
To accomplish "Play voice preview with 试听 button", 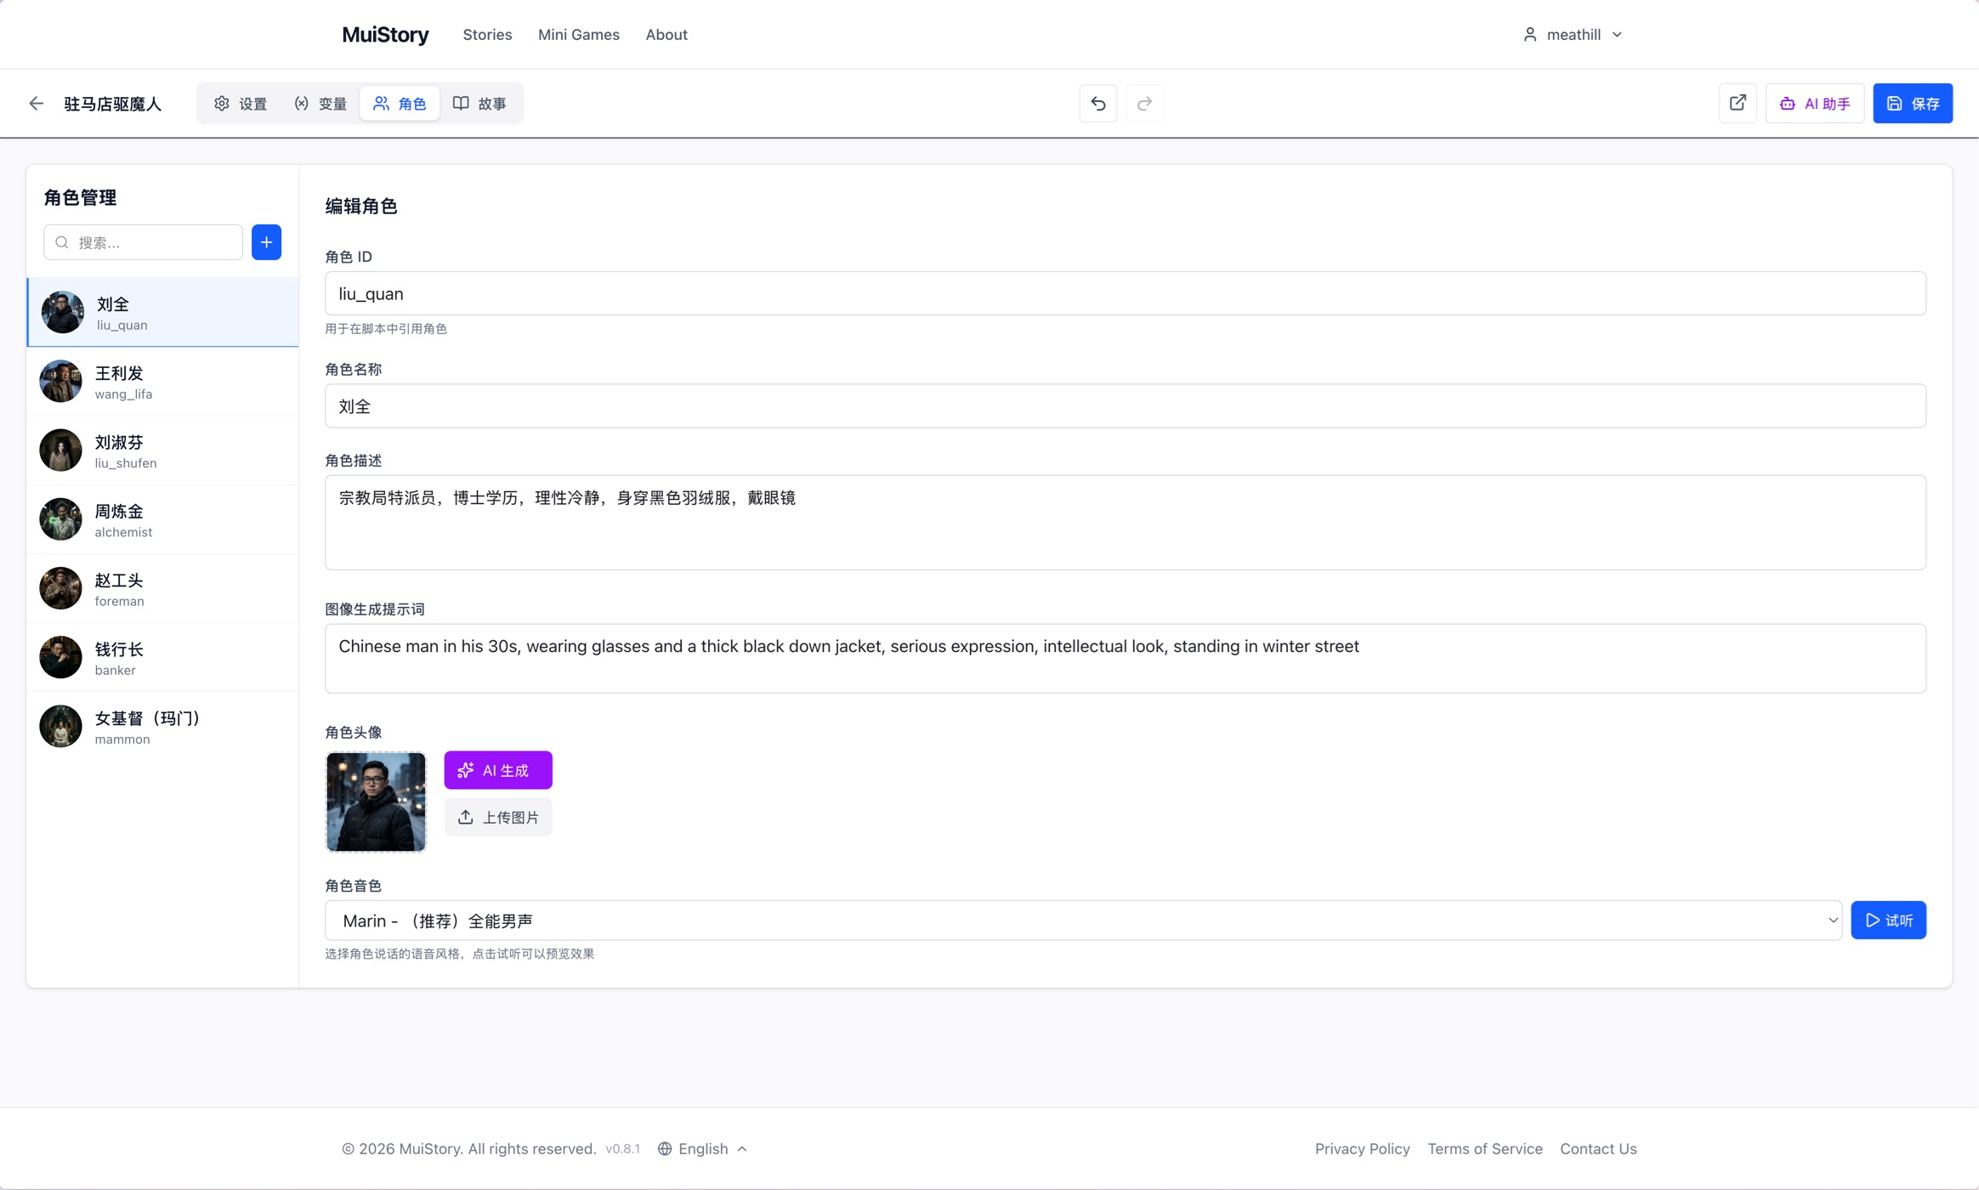I will pyautogui.click(x=1888, y=921).
